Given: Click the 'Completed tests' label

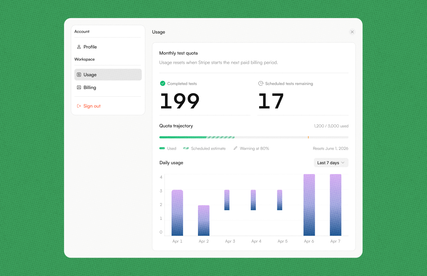Looking at the screenshot, I should (x=182, y=84).
